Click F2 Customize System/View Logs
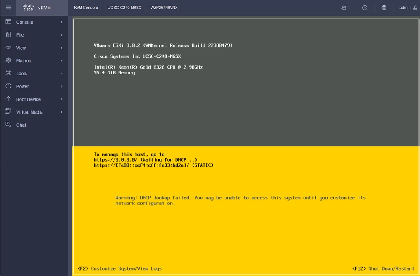 [120, 268]
